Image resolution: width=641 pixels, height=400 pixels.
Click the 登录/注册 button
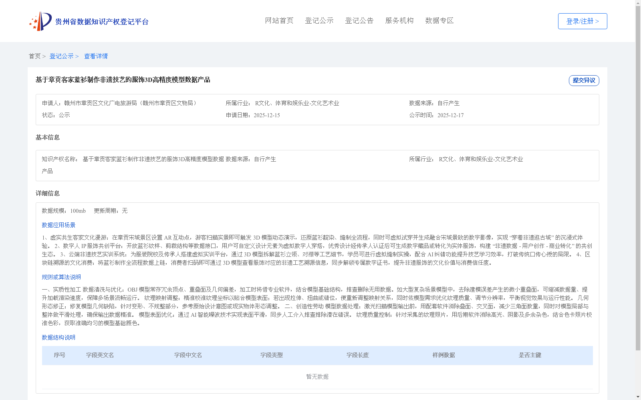tap(583, 21)
